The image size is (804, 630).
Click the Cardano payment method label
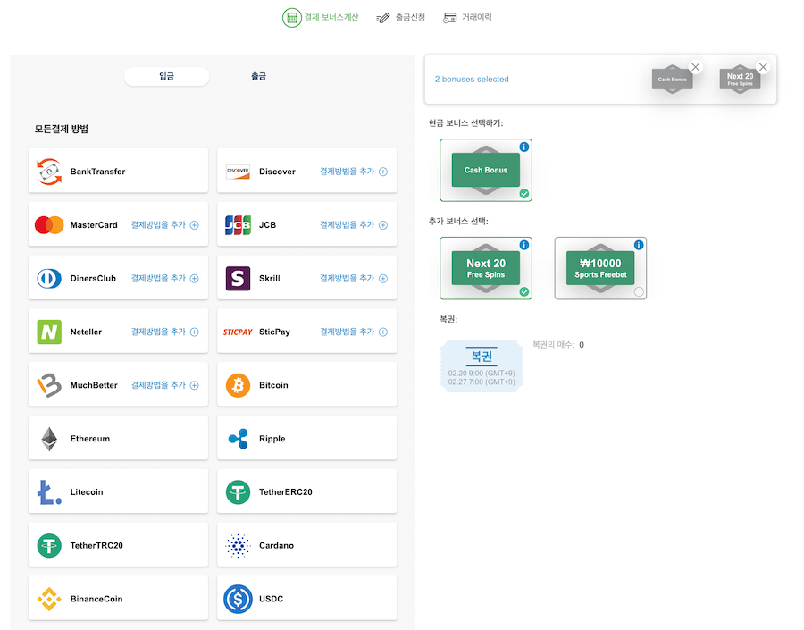pos(276,545)
